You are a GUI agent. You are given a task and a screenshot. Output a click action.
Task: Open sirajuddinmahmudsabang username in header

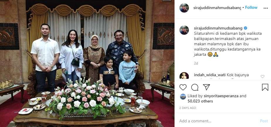click(x=217, y=8)
